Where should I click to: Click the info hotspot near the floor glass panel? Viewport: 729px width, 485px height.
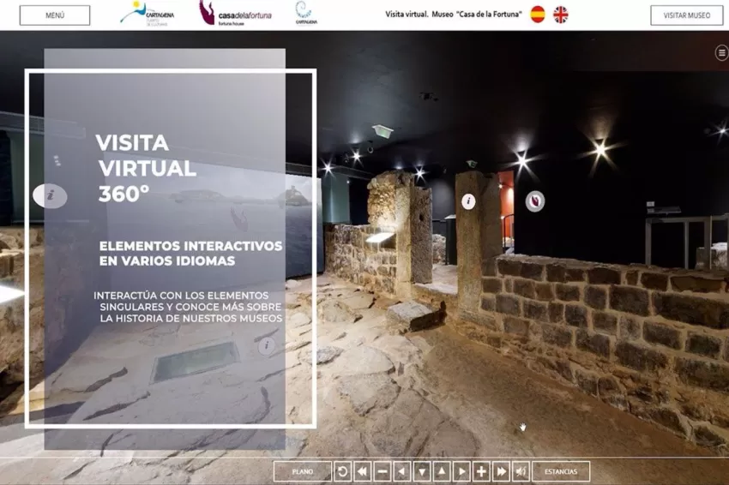(x=267, y=346)
